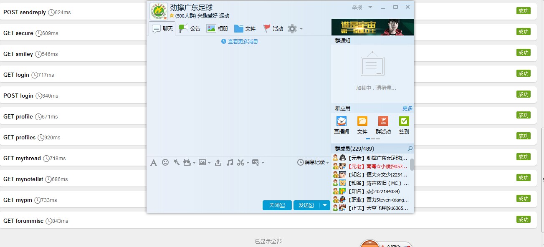
Task: Click the group app page indicator dots
Action: coord(373,139)
